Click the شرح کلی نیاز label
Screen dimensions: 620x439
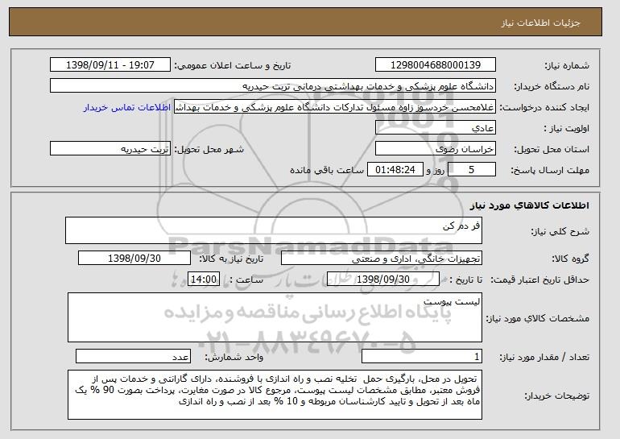[x=560, y=231]
